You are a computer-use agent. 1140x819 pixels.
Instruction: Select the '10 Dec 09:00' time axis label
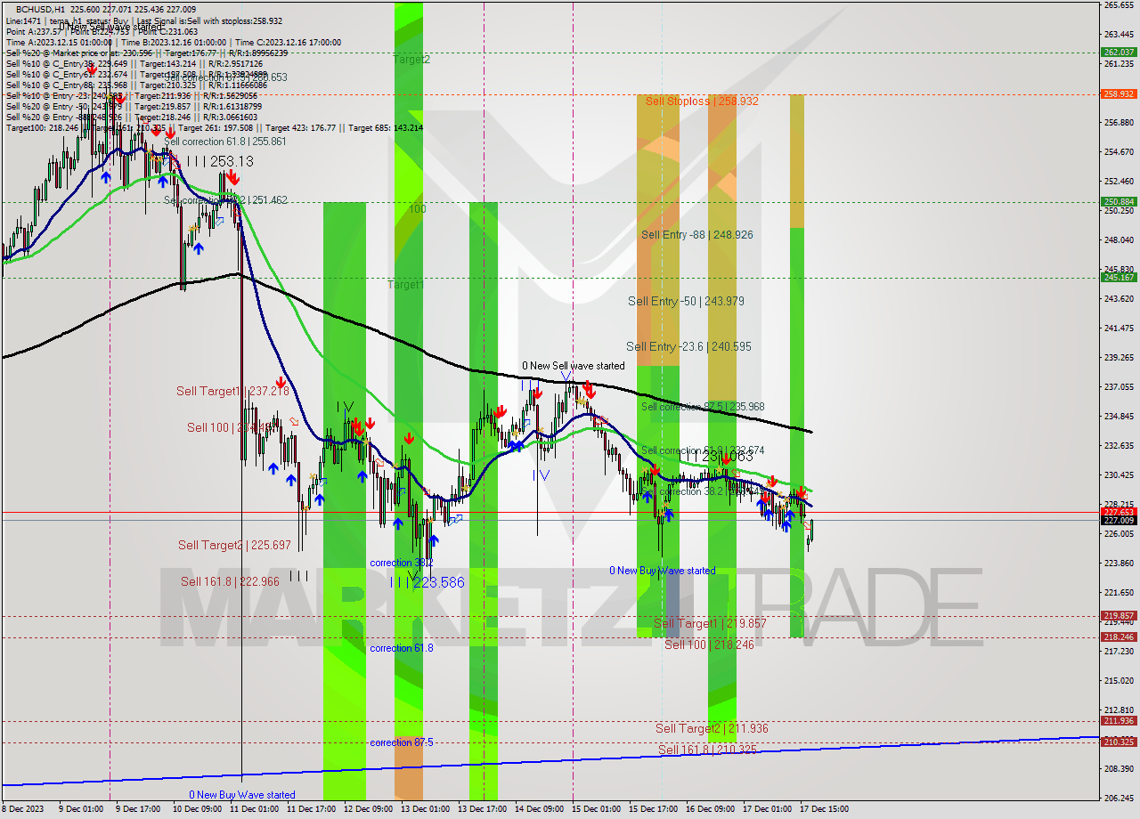198,809
